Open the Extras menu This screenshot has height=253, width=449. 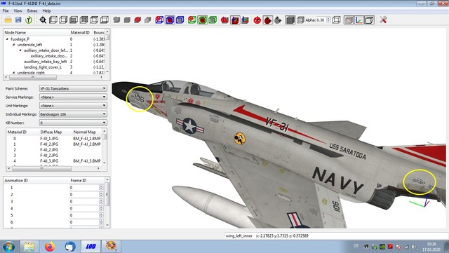[32, 11]
